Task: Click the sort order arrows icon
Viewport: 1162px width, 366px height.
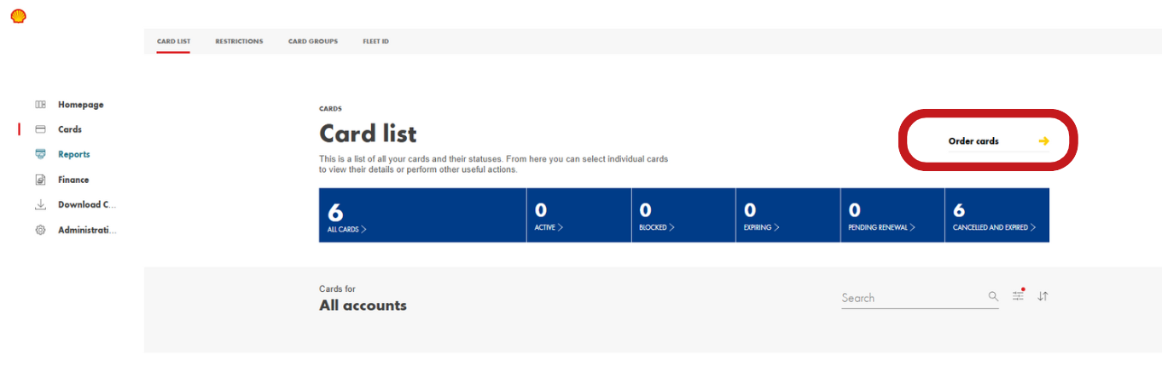Action: point(1043,296)
